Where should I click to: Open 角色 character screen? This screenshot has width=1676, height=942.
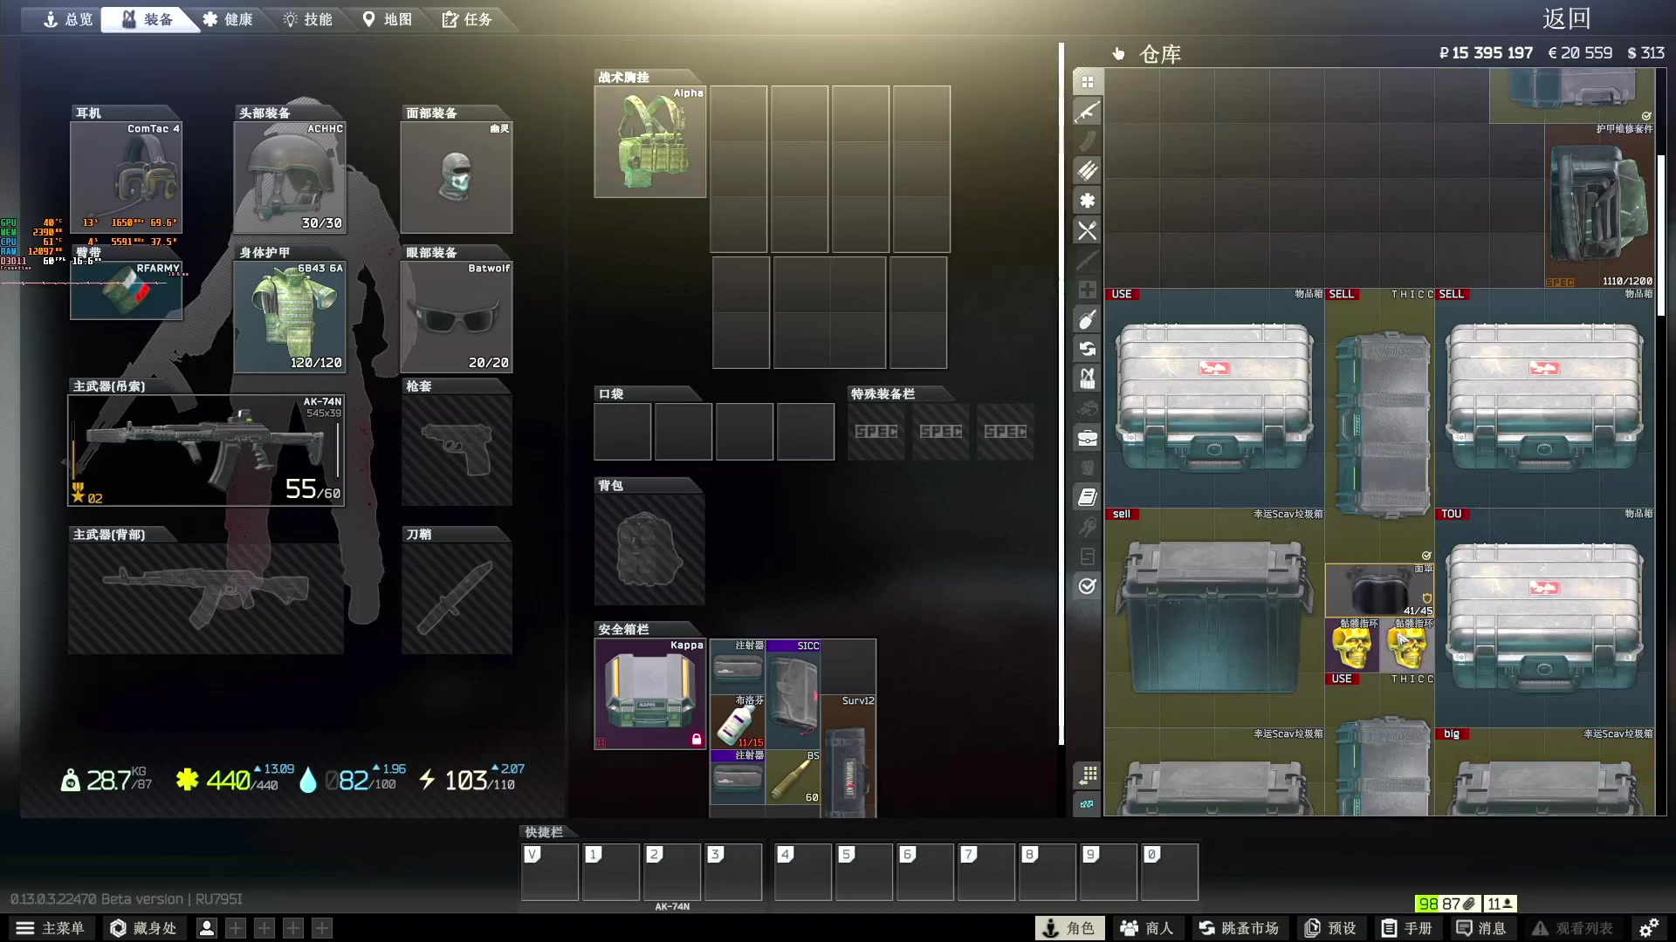(1069, 928)
